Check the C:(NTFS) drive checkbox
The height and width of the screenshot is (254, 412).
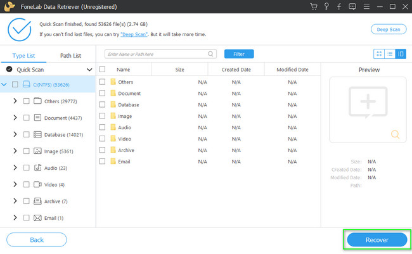(x=15, y=84)
